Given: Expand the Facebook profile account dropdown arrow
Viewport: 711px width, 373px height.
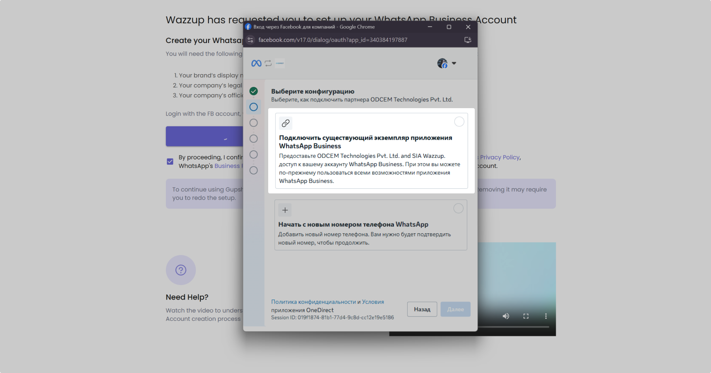Looking at the screenshot, I should (454, 63).
